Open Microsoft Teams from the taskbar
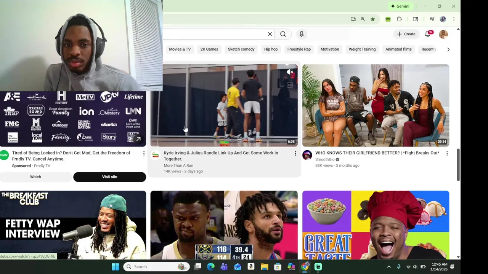Viewport: 488px width, 274px height. [x=224, y=267]
